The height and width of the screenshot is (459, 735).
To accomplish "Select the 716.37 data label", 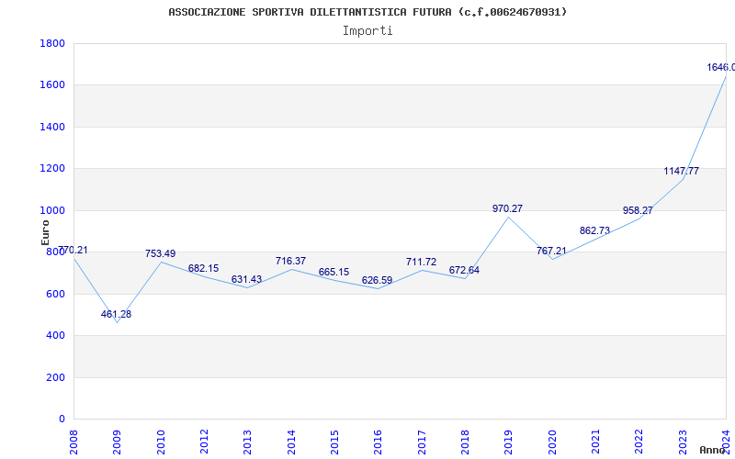I will (290, 261).
